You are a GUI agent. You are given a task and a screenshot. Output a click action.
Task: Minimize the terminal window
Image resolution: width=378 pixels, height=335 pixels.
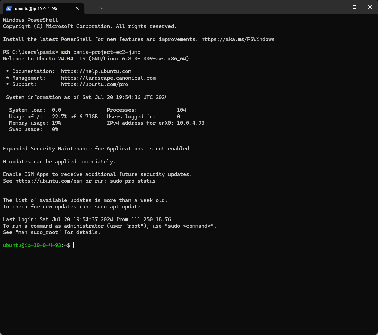coord(339,7)
